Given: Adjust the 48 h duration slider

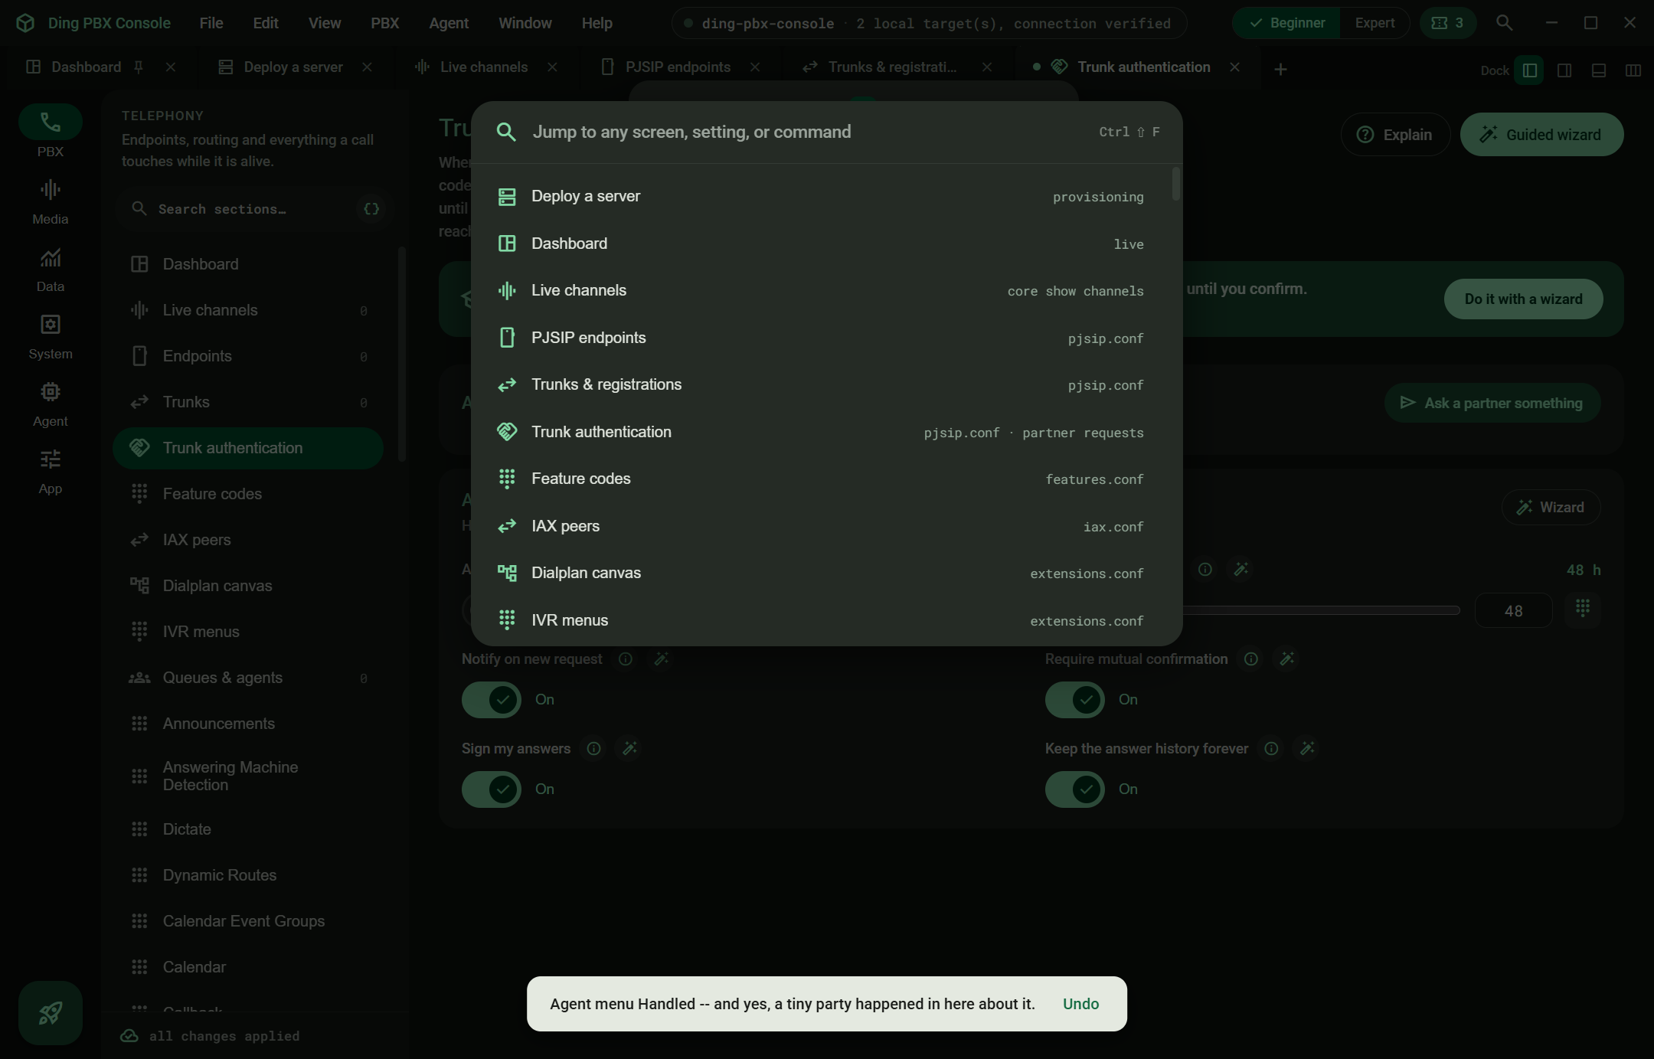Looking at the screenshot, I should [1321, 610].
